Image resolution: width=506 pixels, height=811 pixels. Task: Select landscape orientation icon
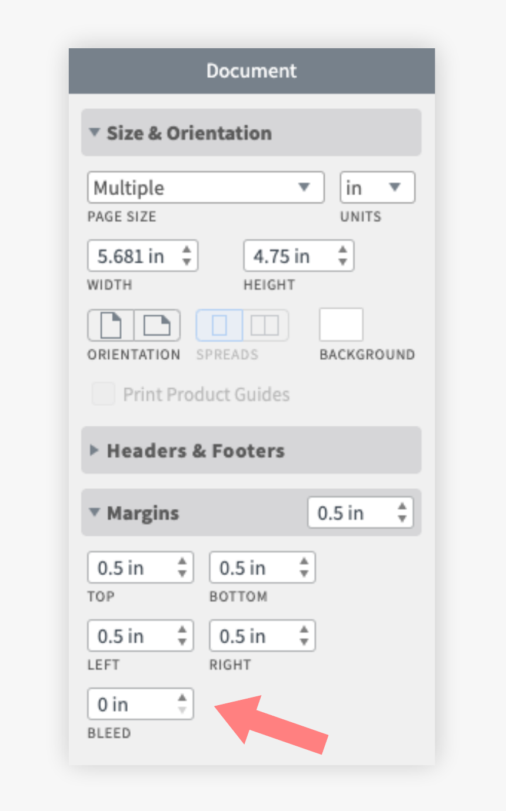coord(157,325)
